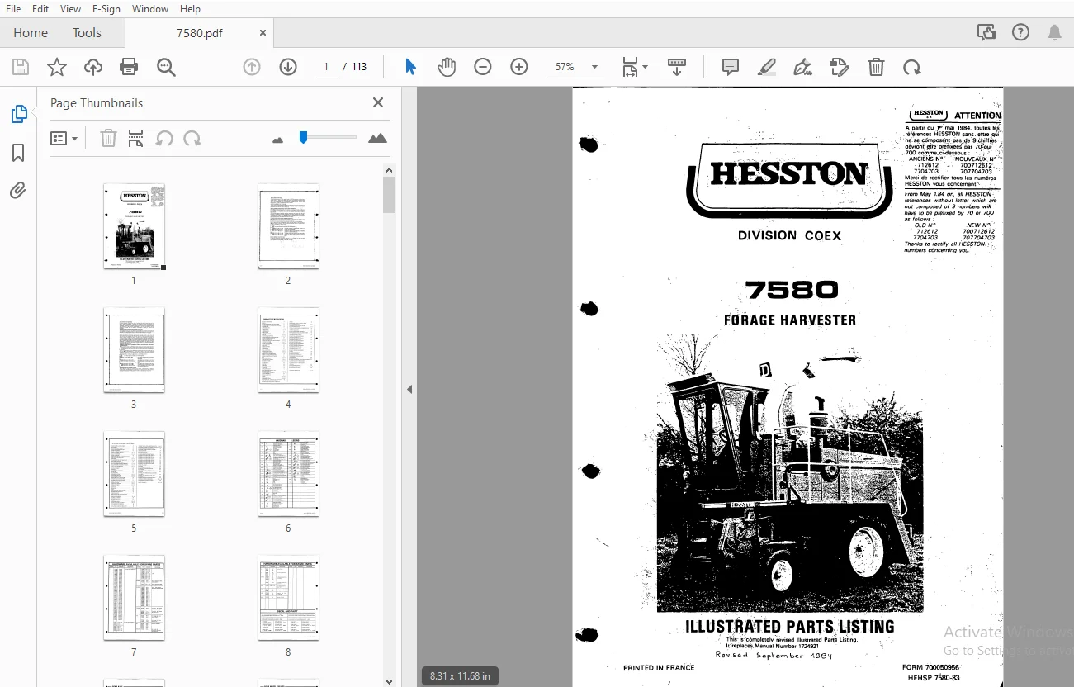Open the Edit menu
Viewport: 1074px width, 687px height.
tap(40, 9)
